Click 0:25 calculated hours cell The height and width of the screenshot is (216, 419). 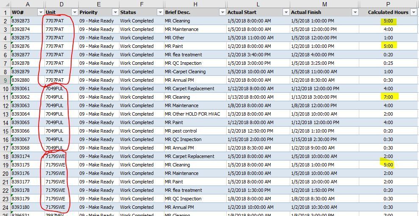click(388, 63)
